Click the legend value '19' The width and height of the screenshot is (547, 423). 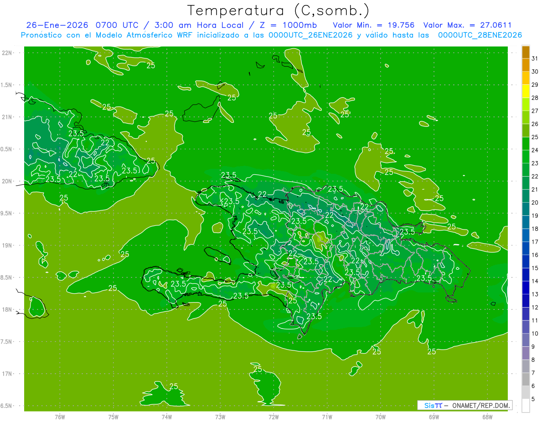coord(535,216)
